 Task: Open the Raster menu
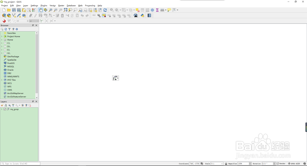(x=61, y=6)
